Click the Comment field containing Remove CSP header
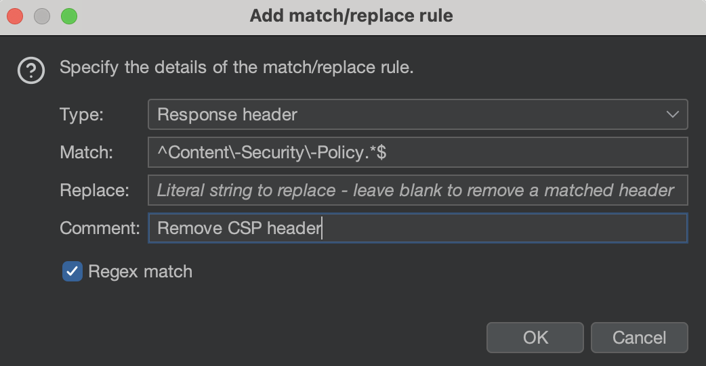The height and width of the screenshot is (366, 706). (417, 228)
